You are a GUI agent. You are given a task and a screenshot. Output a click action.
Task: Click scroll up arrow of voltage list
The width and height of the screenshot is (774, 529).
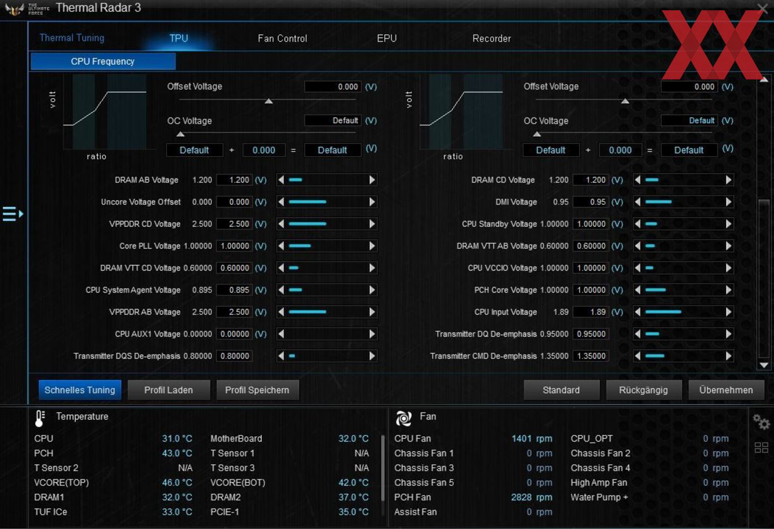764,80
